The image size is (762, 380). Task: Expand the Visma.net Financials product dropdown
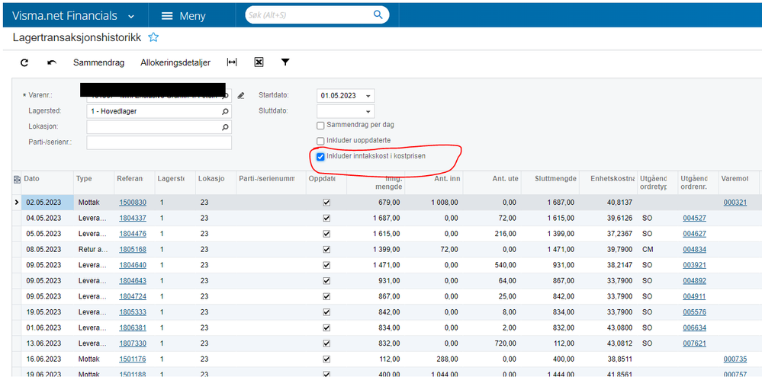pyautogui.click(x=131, y=17)
